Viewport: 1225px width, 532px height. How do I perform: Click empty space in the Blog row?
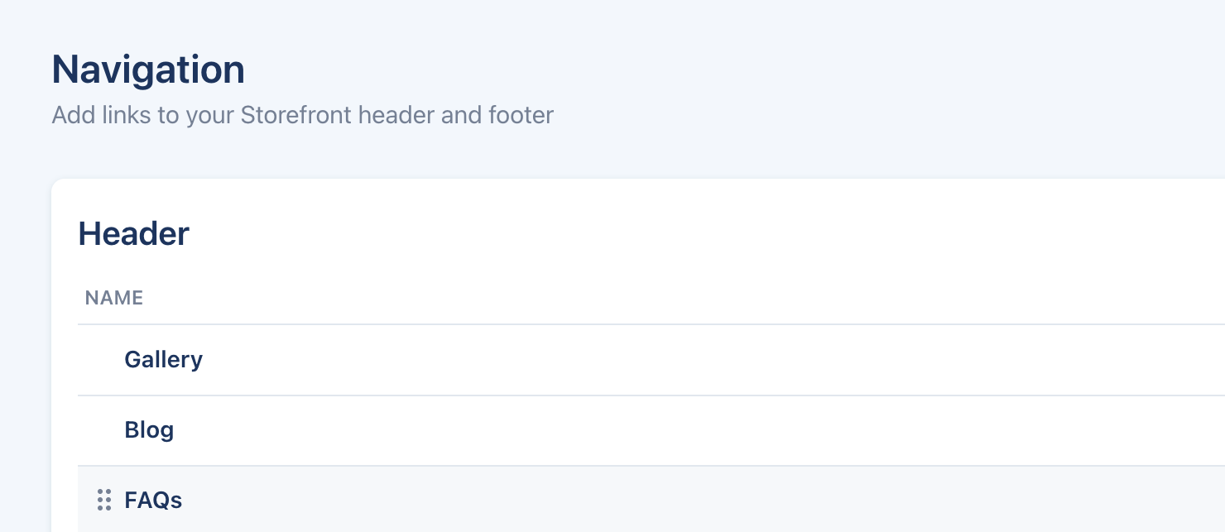[x=662, y=430]
